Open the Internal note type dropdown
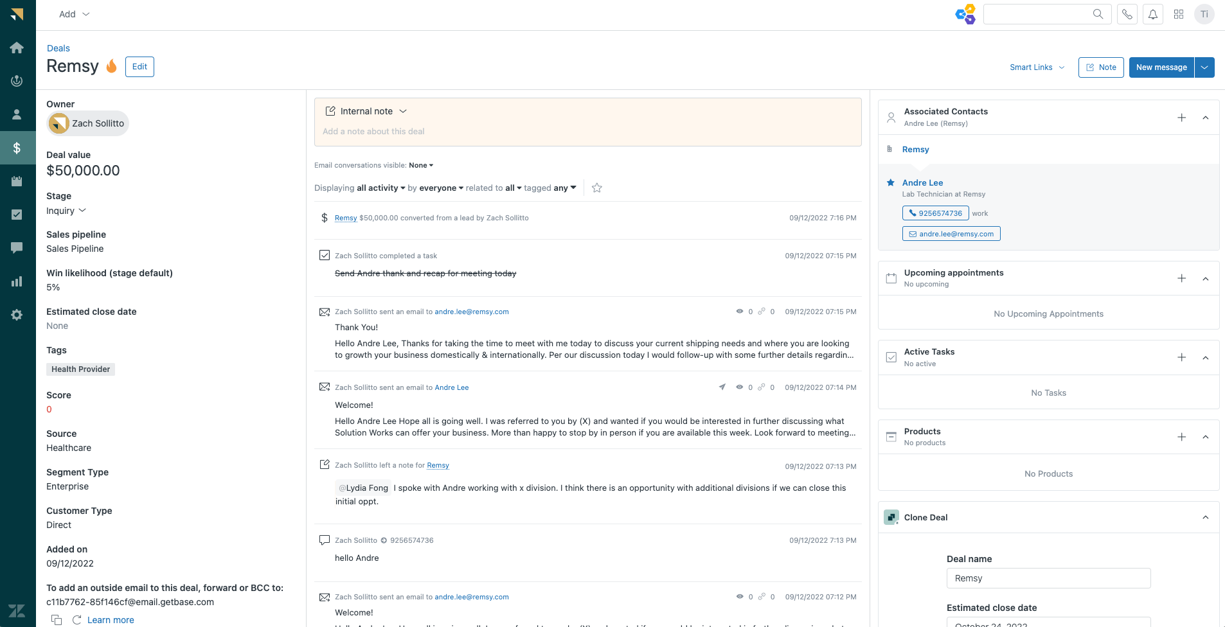The width and height of the screenshot is (1225, 627). pos(366,111)
